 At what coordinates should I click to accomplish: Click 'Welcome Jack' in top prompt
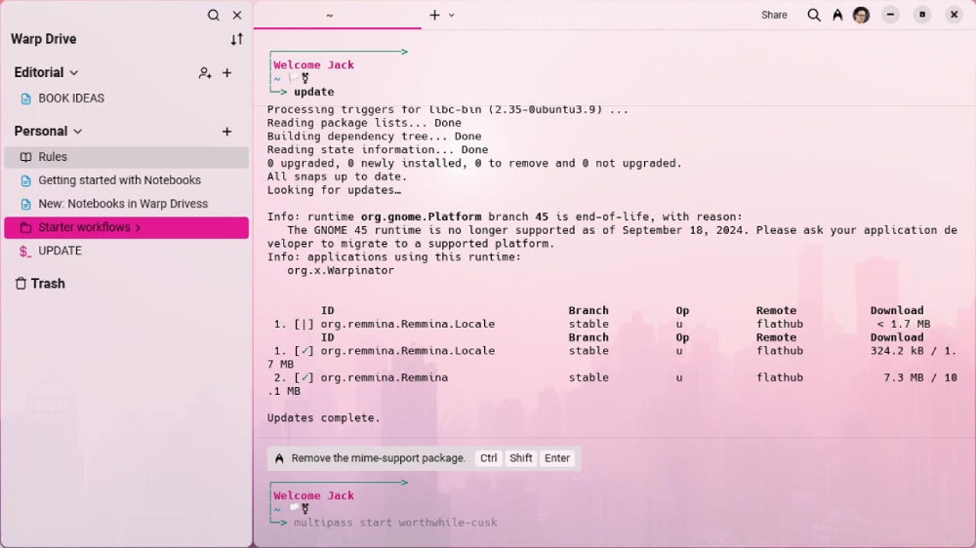click(313, 64)
